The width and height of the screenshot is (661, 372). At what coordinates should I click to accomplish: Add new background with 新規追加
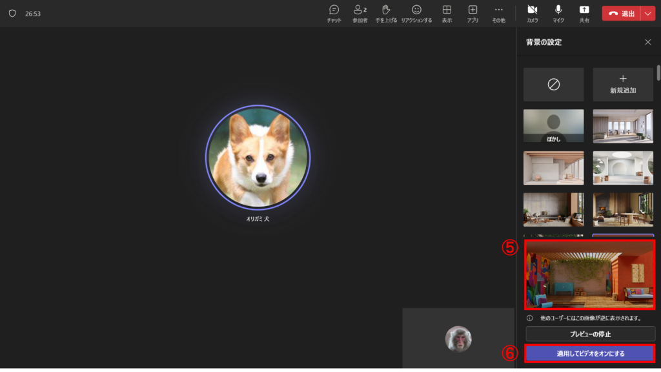tap(623, 85)
